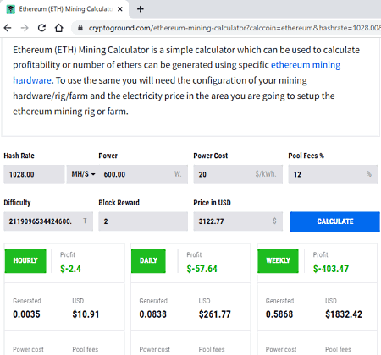Click the green DAILY label
Image resolution: width=381 pixels, height=355 pixels.
[148, 260]
